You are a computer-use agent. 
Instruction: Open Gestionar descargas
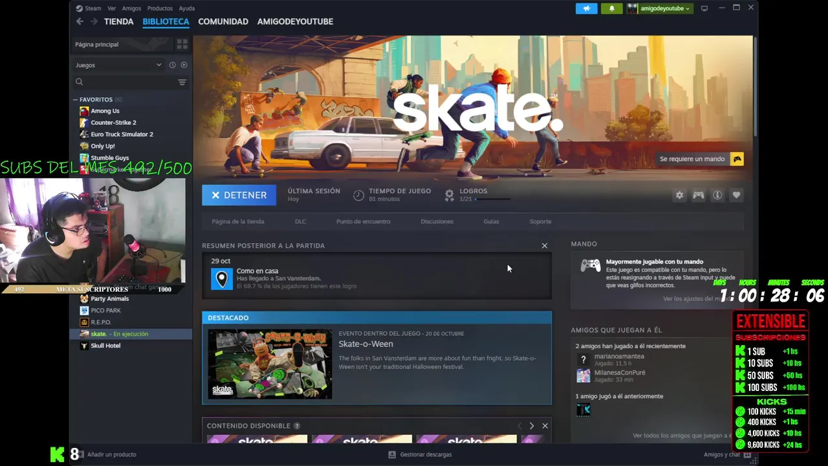click(419, 454)
